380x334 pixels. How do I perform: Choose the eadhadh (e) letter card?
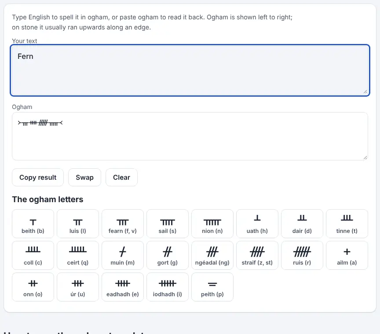pos(123,287)
